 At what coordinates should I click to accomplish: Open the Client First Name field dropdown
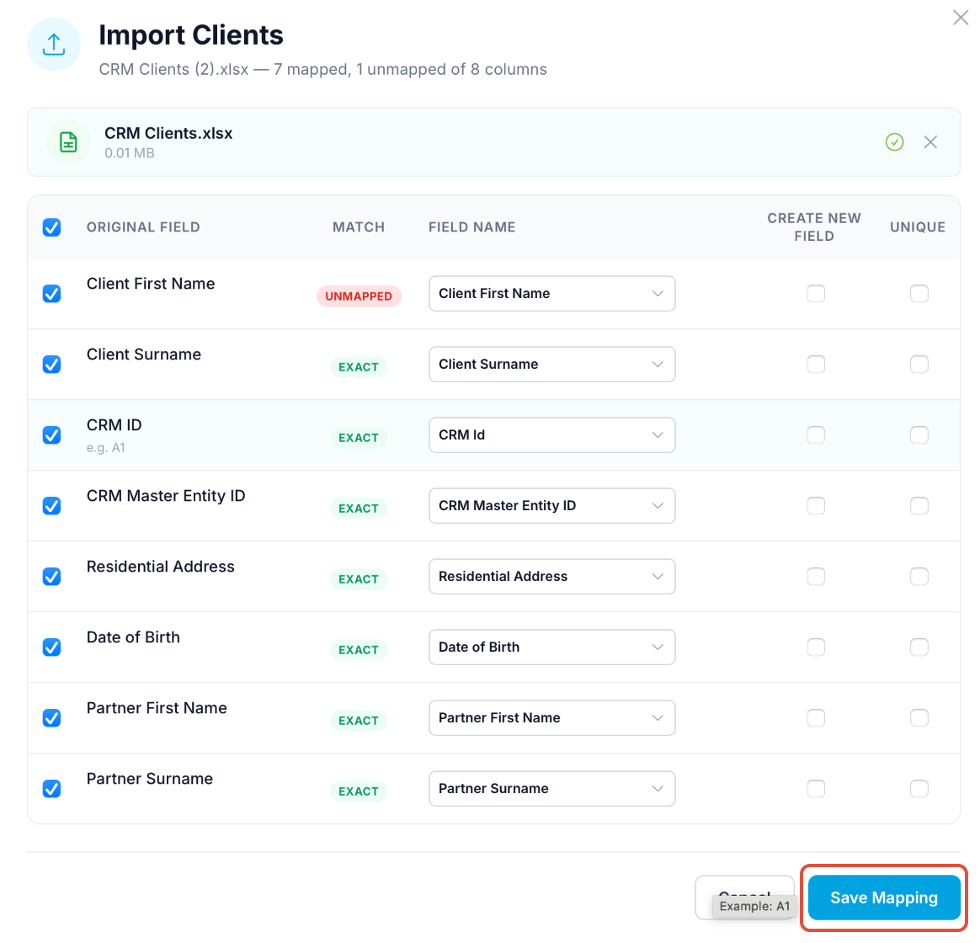[x=551, y=294]
